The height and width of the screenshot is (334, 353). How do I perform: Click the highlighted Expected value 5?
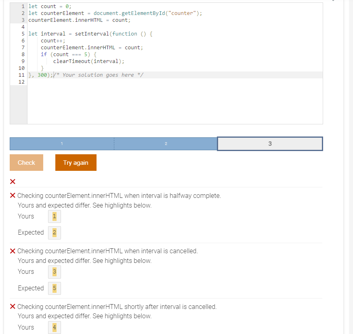[54, 288]
